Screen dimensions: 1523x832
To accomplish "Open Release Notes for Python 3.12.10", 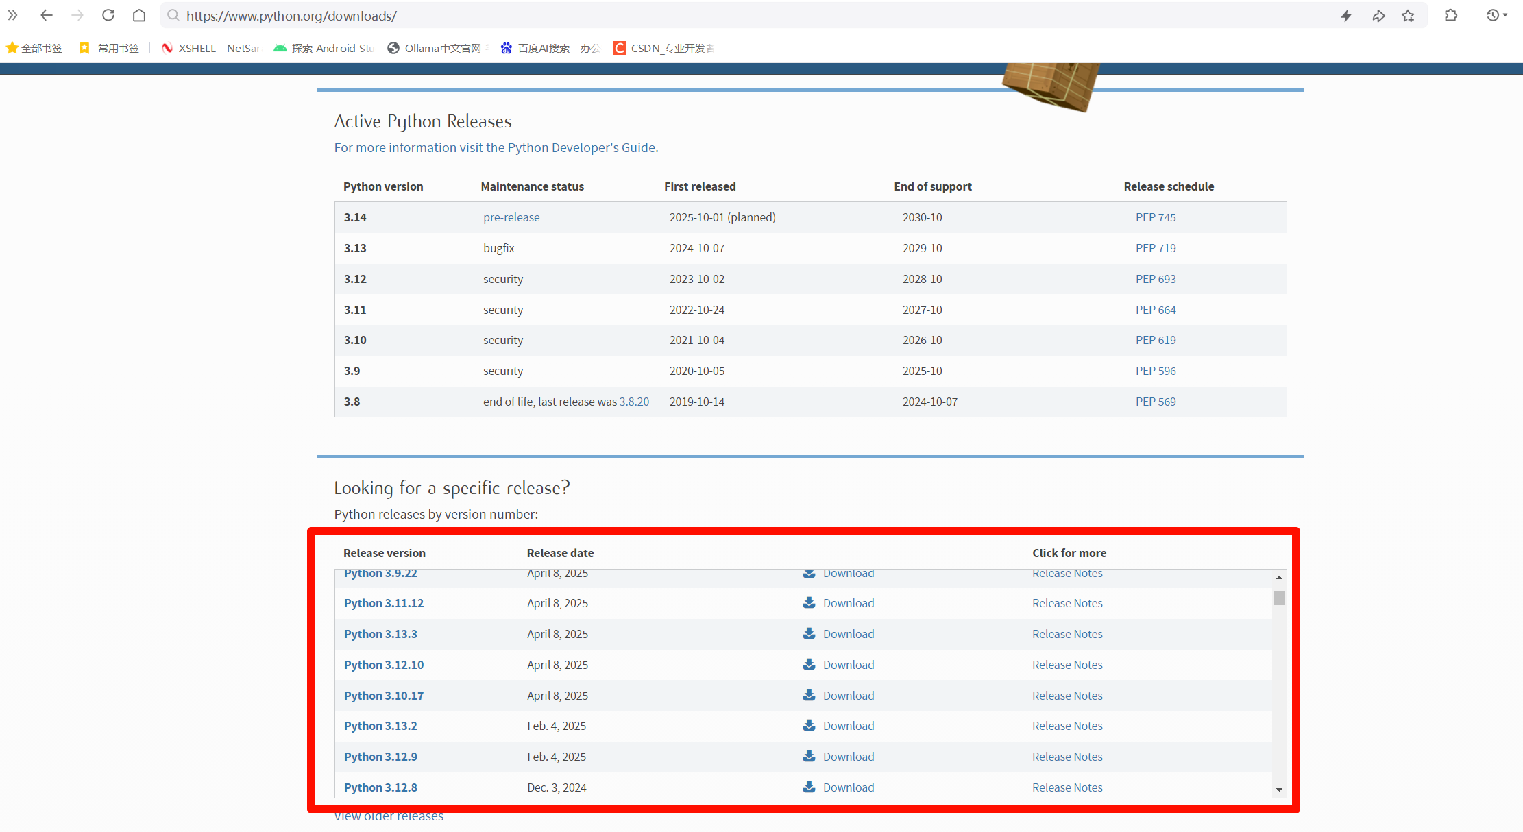I will point(1067,665).
